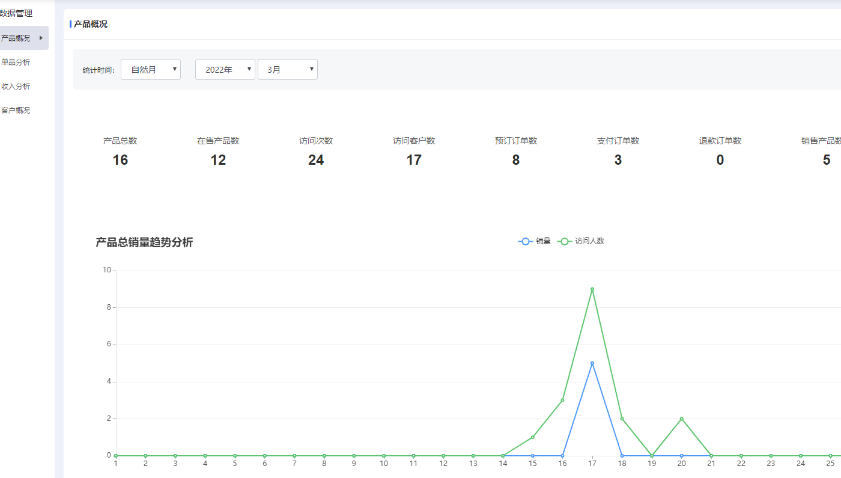The height and width of the screenshot is (478, 841).
Task: Click the 访问人数 point on day 20
Action: [x=682, y=418]
